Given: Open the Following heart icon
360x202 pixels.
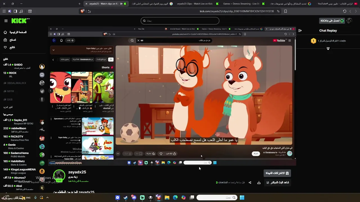Looking at the screenshot, I should pyautogui.click(x=5, y=47).
